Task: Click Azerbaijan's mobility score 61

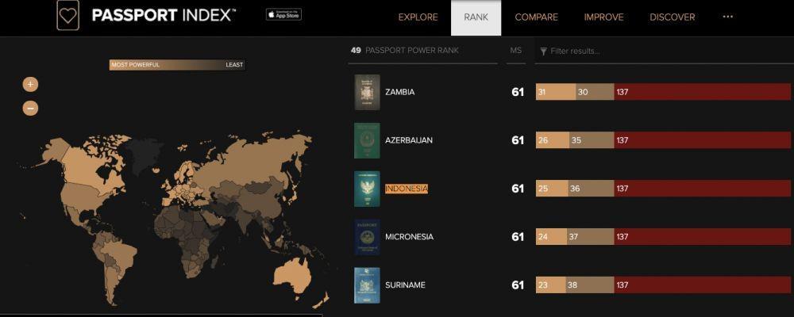Action: [518, 140]
